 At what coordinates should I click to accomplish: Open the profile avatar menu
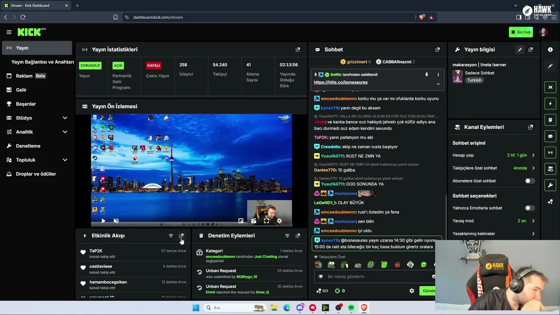point(543,32)
